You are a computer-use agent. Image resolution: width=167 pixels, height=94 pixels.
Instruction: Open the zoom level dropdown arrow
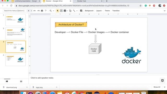[53, 11]
